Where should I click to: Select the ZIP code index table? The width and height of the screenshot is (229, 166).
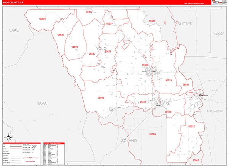coord(54,154)
